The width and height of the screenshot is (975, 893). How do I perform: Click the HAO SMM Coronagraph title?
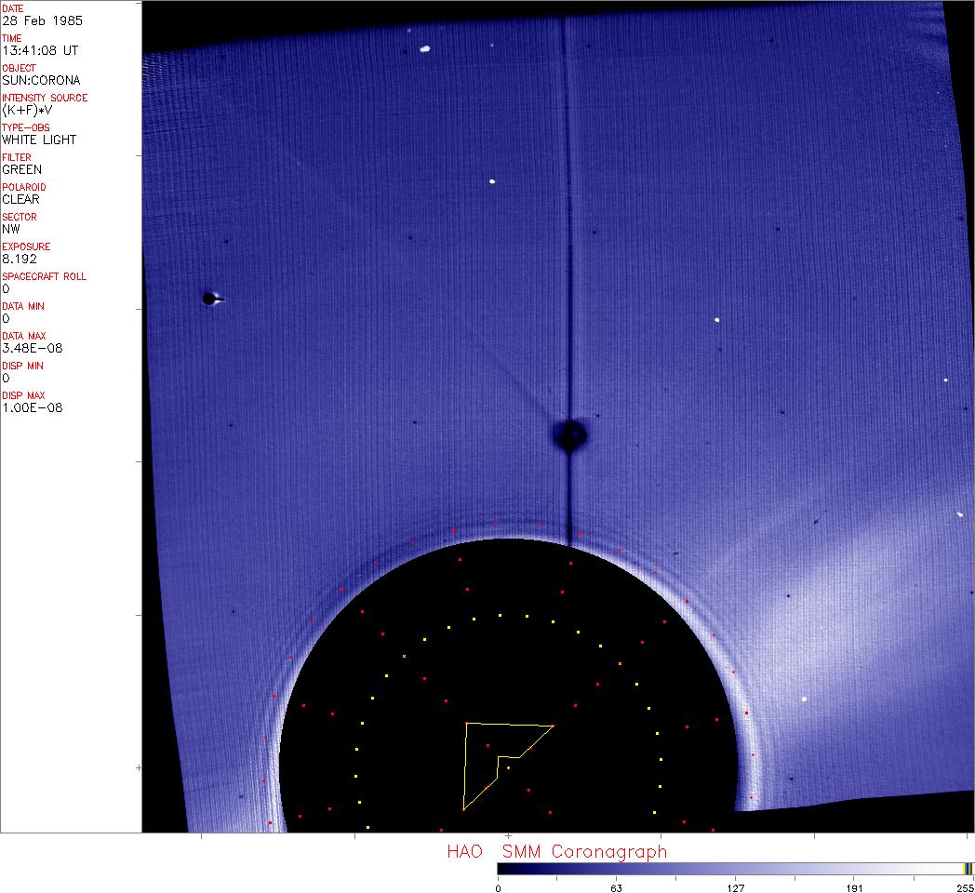click(556, 851)
